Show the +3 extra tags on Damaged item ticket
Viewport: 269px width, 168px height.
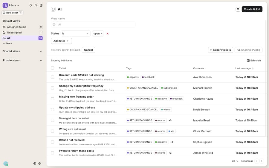(170, 120)
